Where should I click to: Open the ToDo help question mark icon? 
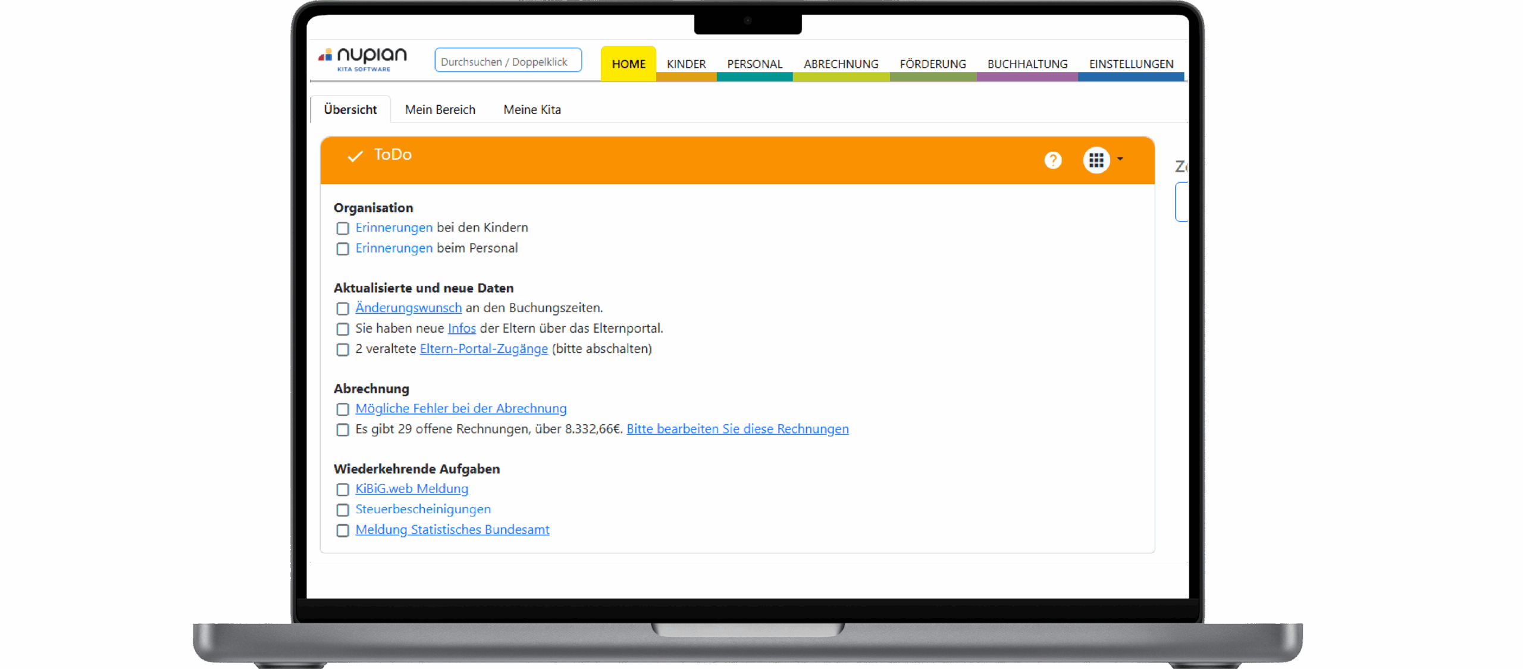tap(1052, 160)
